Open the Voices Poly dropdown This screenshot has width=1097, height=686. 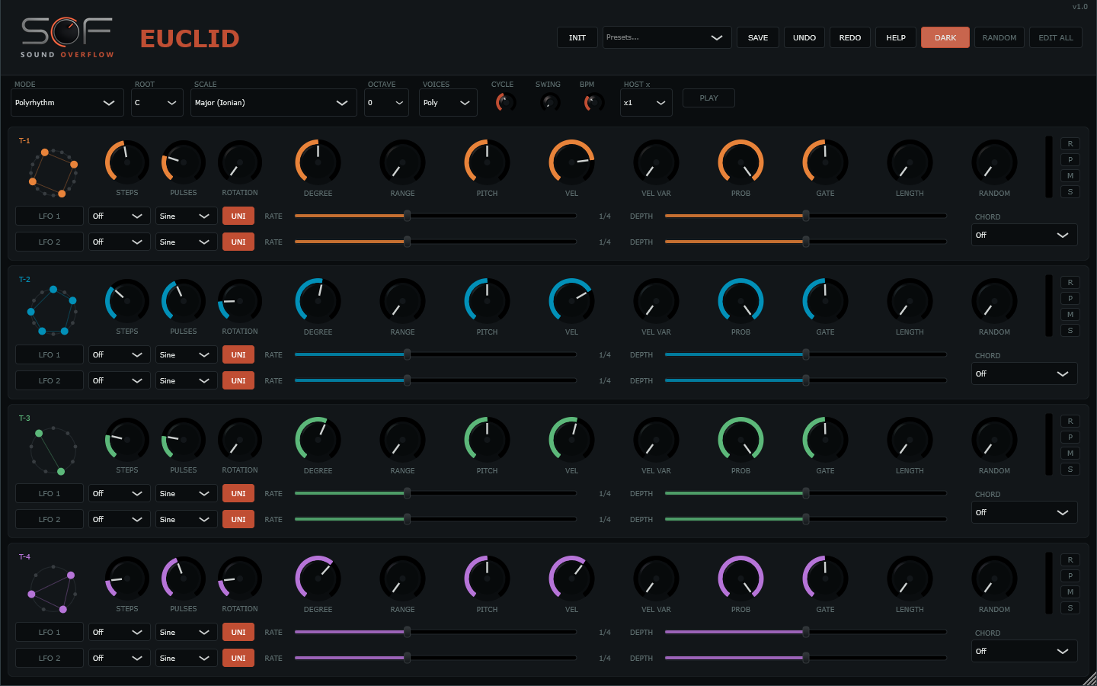click(x=448, y=103)
